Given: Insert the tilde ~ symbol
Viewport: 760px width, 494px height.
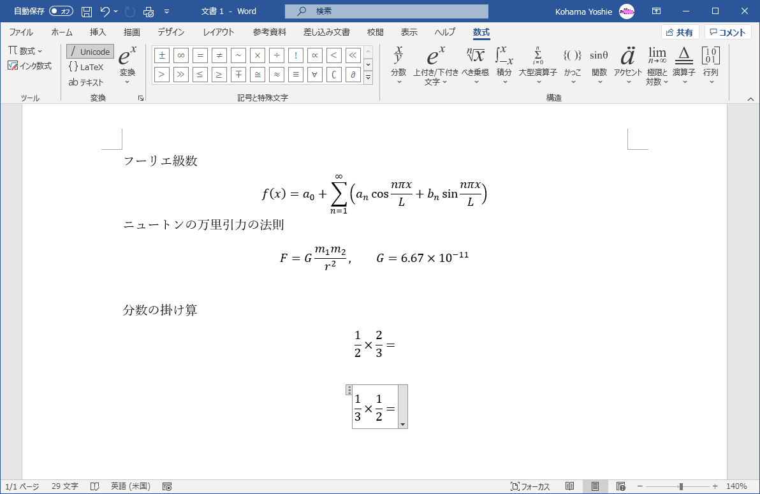Looking at the screenshot, I should [x=238, y=55].
